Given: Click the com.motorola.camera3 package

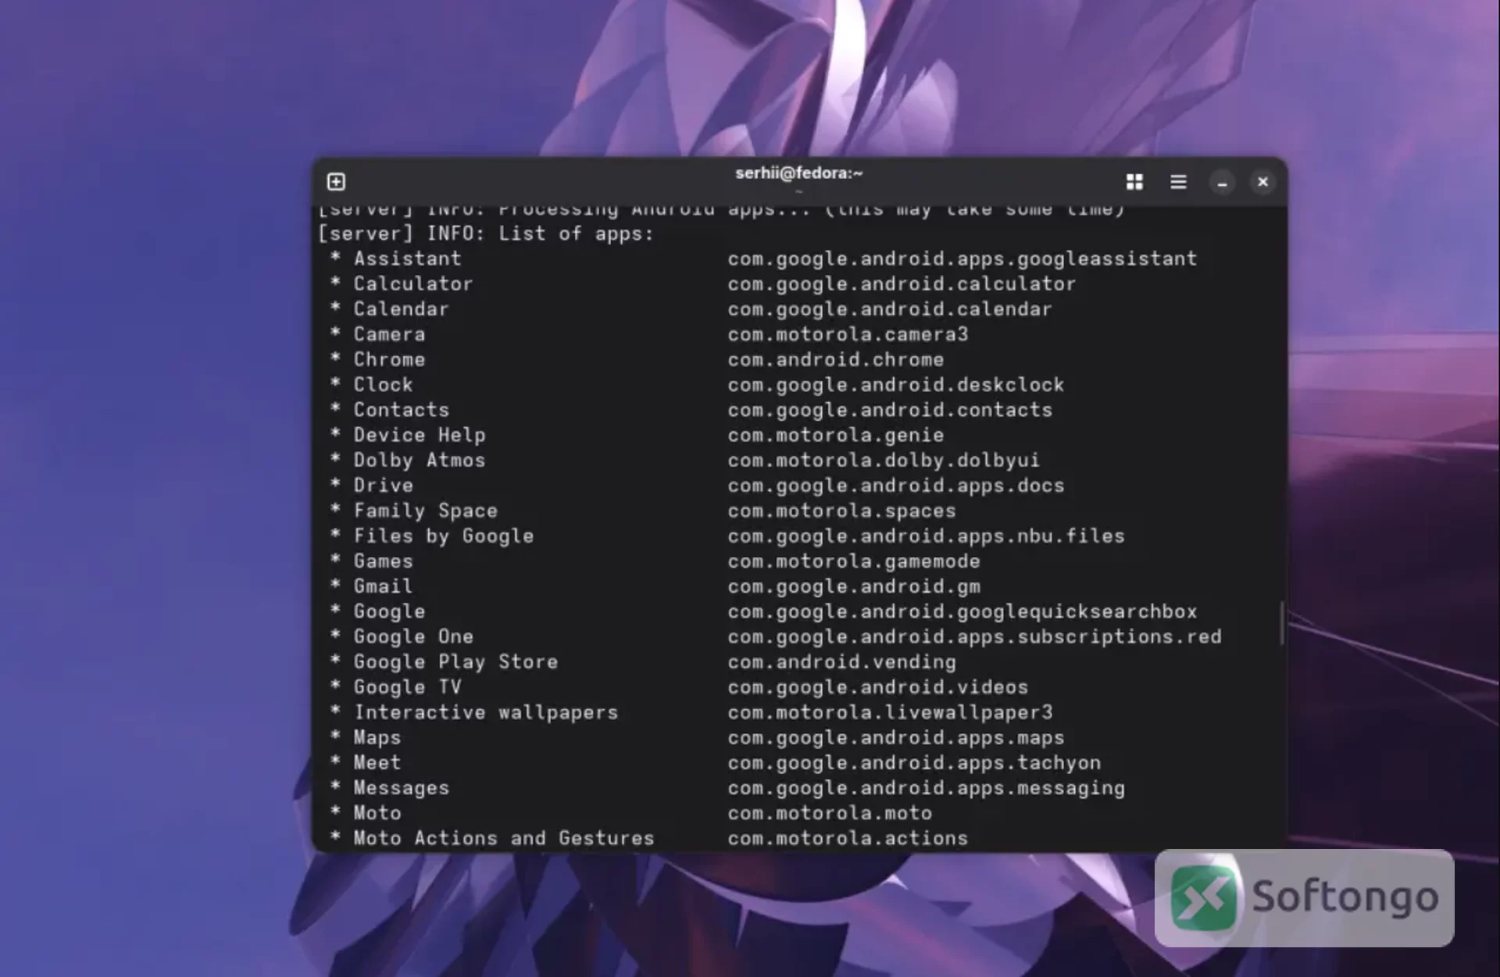Looking at the screenshot, I should (x=848, y=334).
